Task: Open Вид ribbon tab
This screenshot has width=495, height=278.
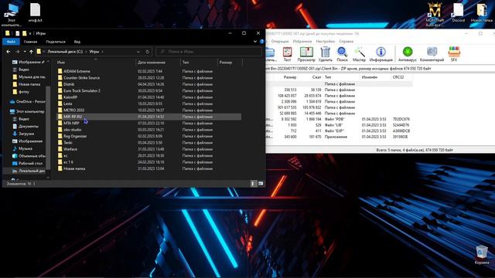Action: coord(77,42)
